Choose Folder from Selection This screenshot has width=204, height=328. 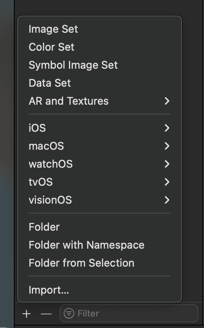pos(100,263)
